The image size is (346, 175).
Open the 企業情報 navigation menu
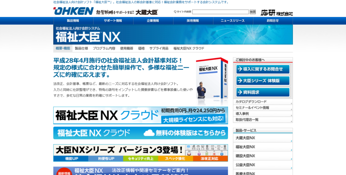153,21
